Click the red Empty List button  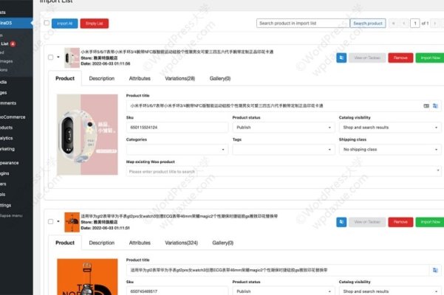point(95,24)
